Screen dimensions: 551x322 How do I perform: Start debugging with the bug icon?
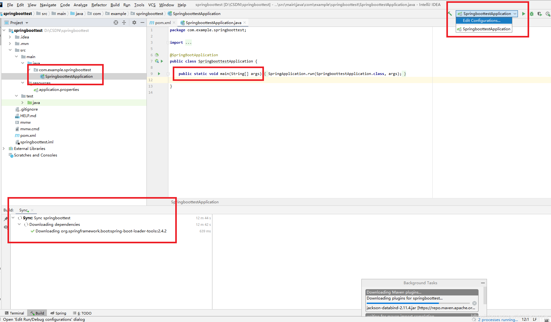coord(532,14)
